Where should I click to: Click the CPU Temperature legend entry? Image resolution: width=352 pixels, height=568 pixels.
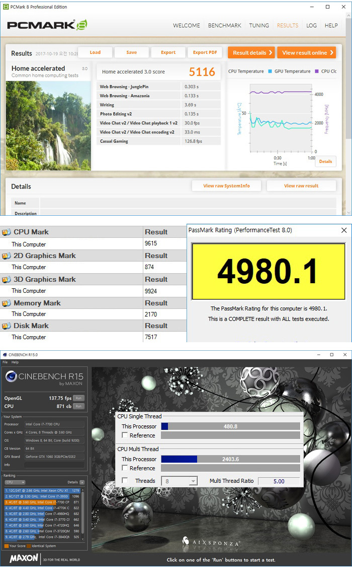click(x=246, y=72)
